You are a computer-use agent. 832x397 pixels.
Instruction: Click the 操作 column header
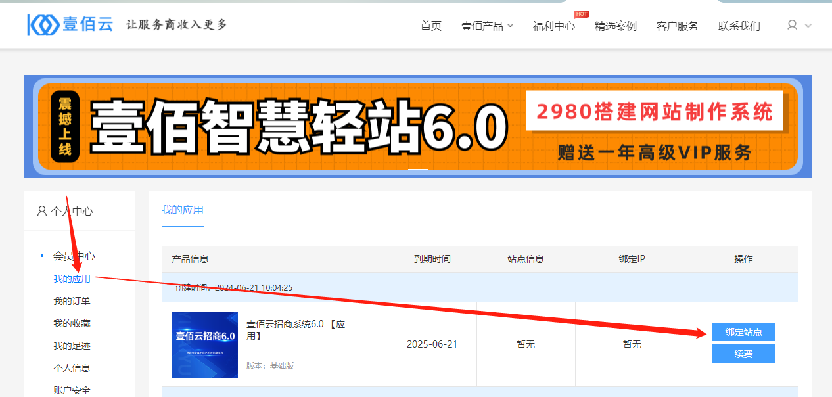[743, 259]
